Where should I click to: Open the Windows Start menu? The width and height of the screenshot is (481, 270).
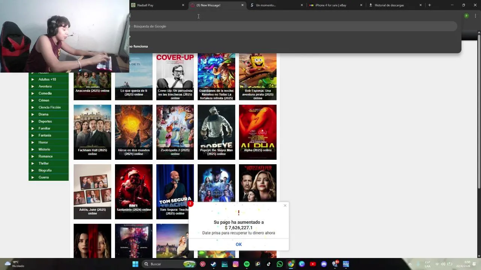pyautogui.click(x=135, y=264)
